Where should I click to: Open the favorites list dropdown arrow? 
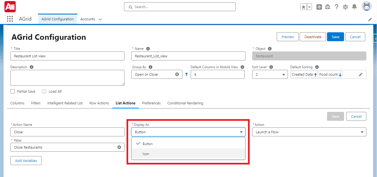309,7
